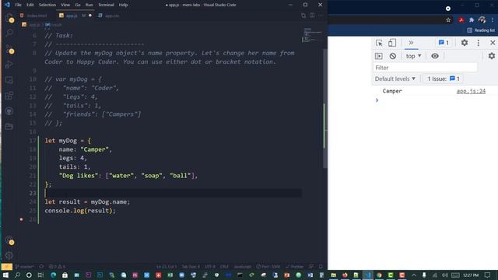Click the volume icon in the system tray

pos(444,275)
